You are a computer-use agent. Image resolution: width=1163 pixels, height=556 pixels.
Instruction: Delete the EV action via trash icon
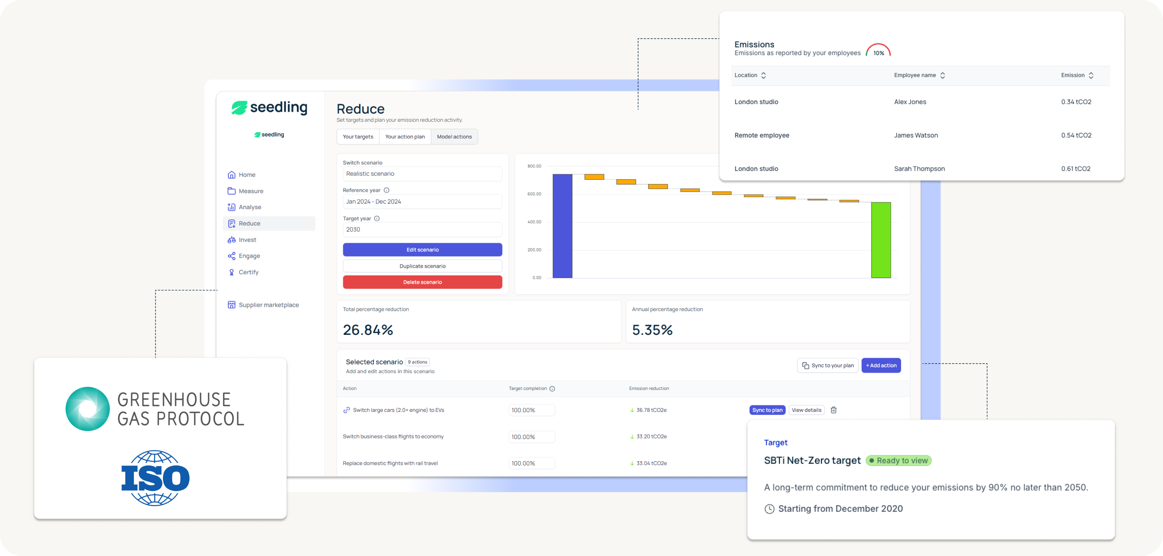pyautogui.click(x=833, y=410)
